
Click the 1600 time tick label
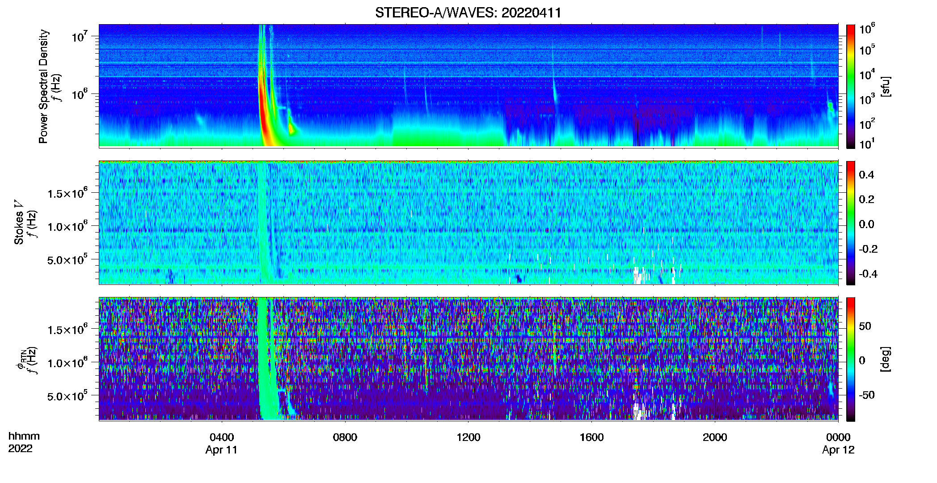tap(591, 437)
